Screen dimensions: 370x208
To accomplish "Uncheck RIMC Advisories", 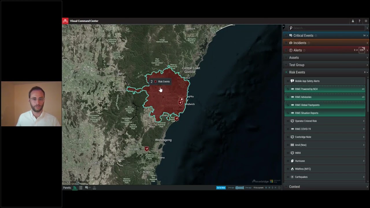I will pyautogui.click(x=288, y=97).
